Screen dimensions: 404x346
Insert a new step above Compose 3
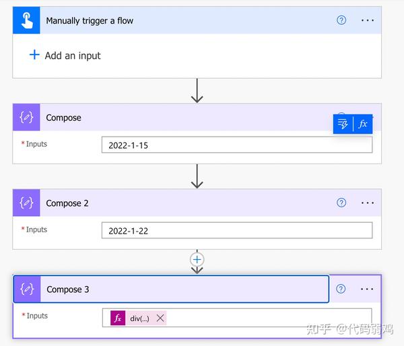(197, 259)
